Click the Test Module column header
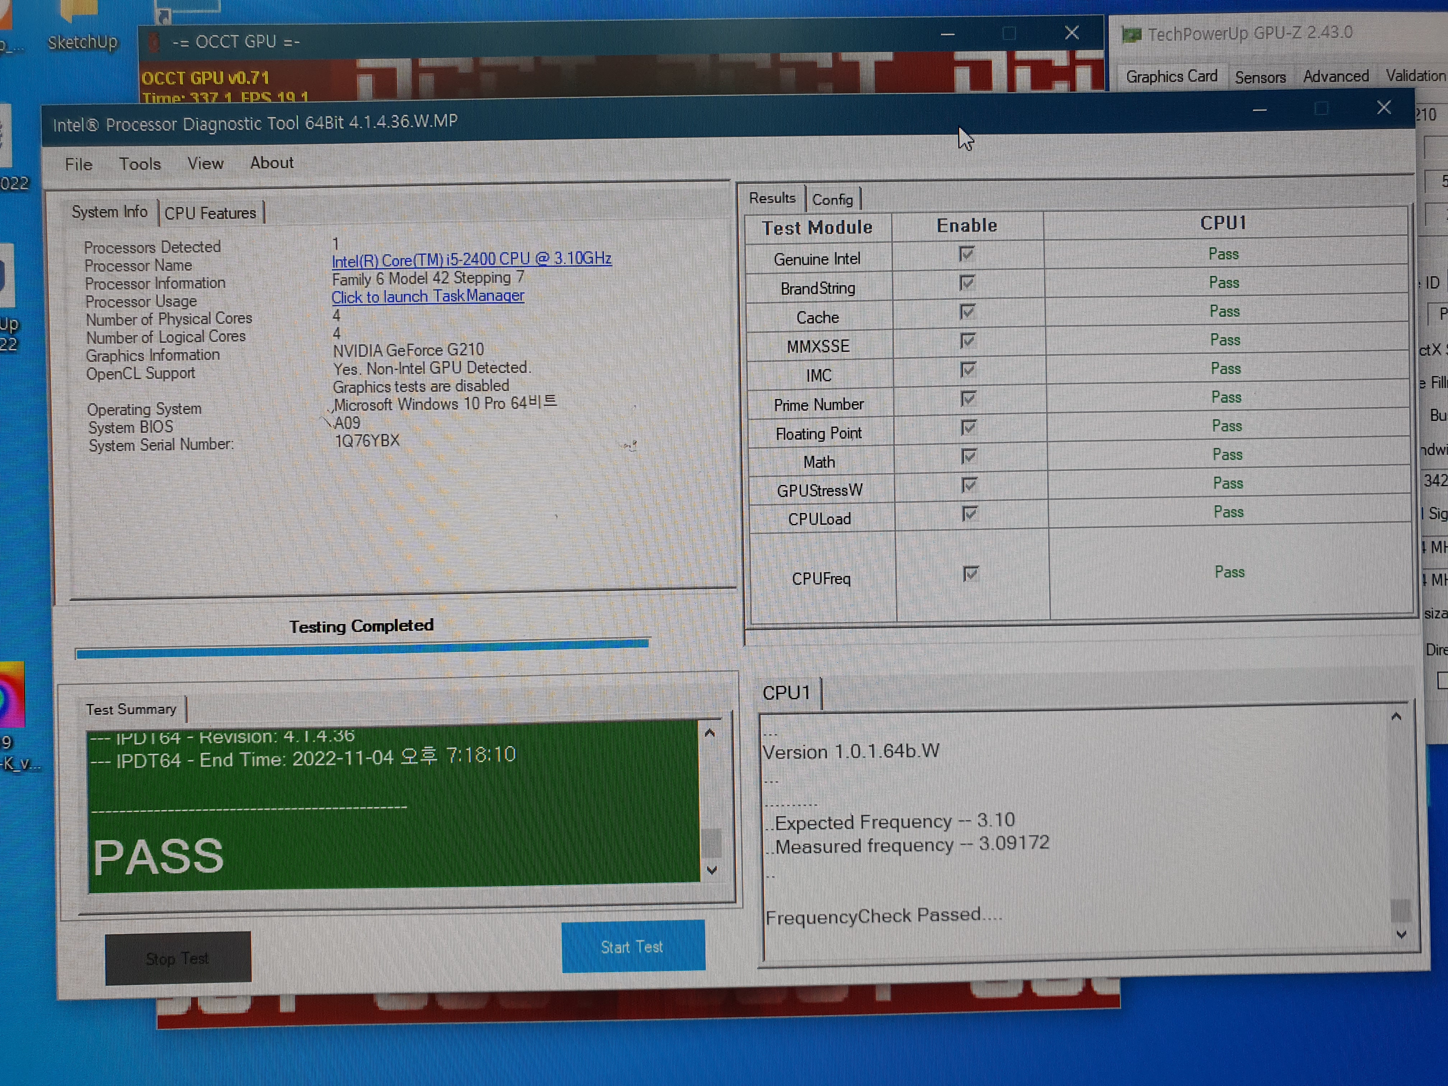The width and height of the screenshot is (1448, 1086). pyautogui.click(x=817, y=228)
